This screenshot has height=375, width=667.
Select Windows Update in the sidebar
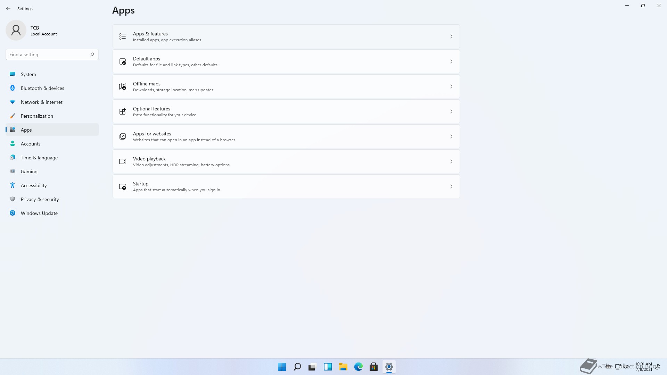pyautogui.click(x=52, y=213)
